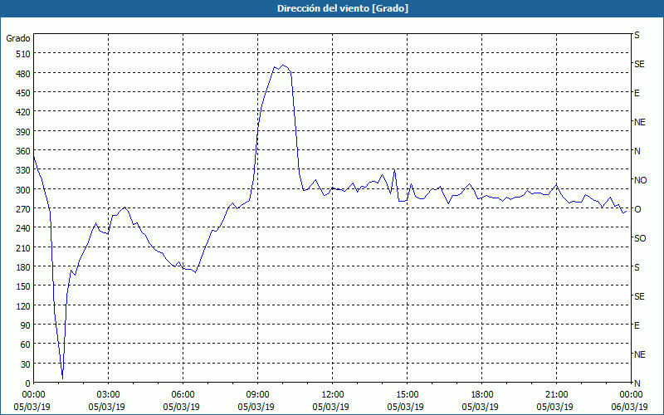Screen dimensions: 664x415
Task: Select the NO compass direction label
Action: (640, 180)
